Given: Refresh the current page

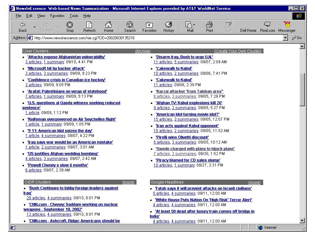Looking at the screenshot, I should (89, 27).
